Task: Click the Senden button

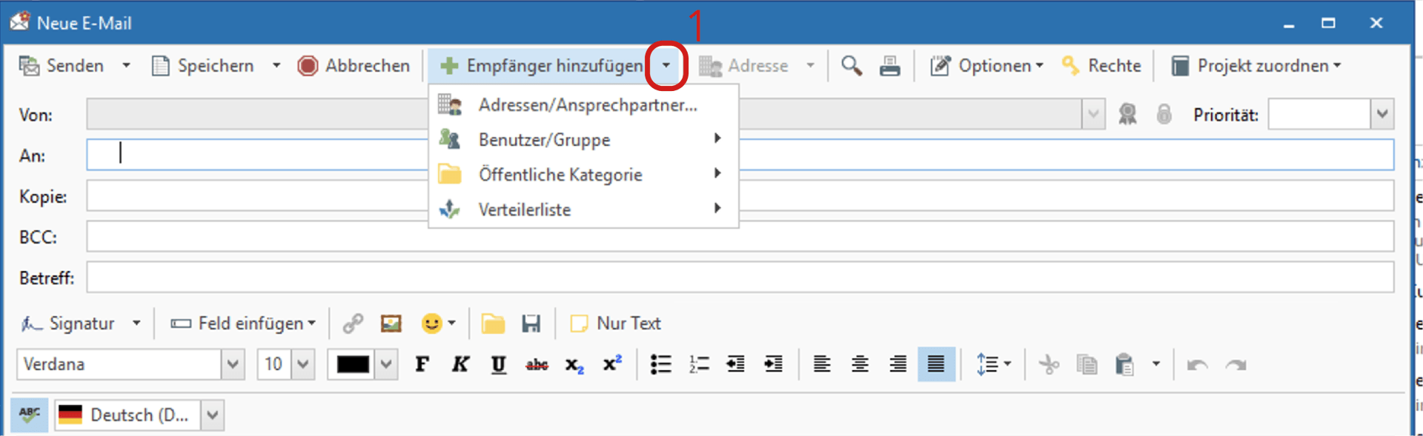Action: click(61, 66)
